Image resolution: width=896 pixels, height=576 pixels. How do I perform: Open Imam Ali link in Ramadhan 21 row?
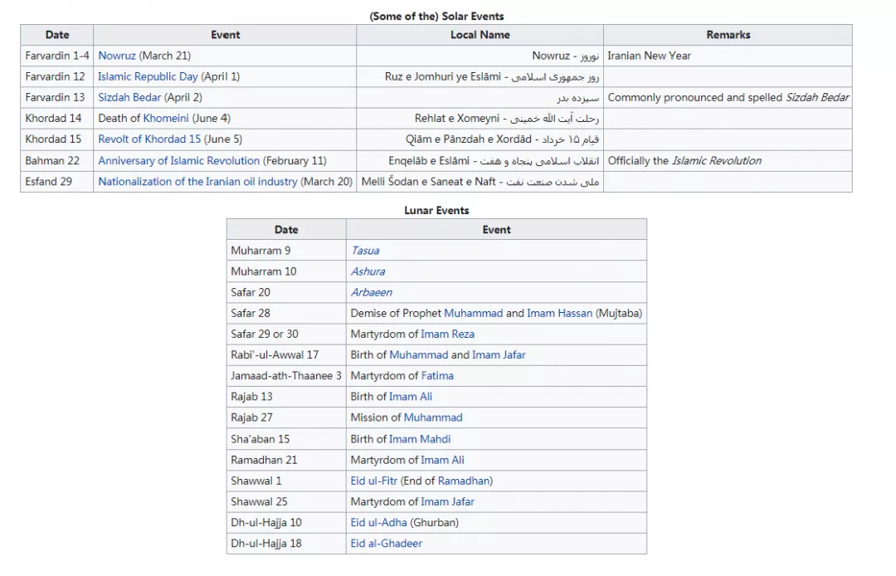coord(442,460)
